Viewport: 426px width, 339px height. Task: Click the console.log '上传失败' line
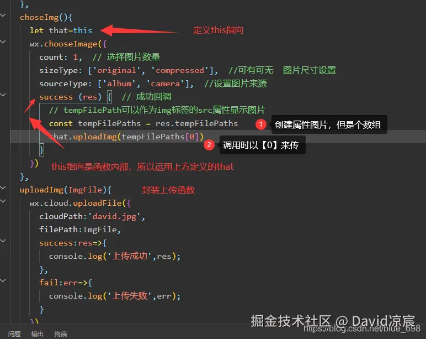tap(115, 296)
